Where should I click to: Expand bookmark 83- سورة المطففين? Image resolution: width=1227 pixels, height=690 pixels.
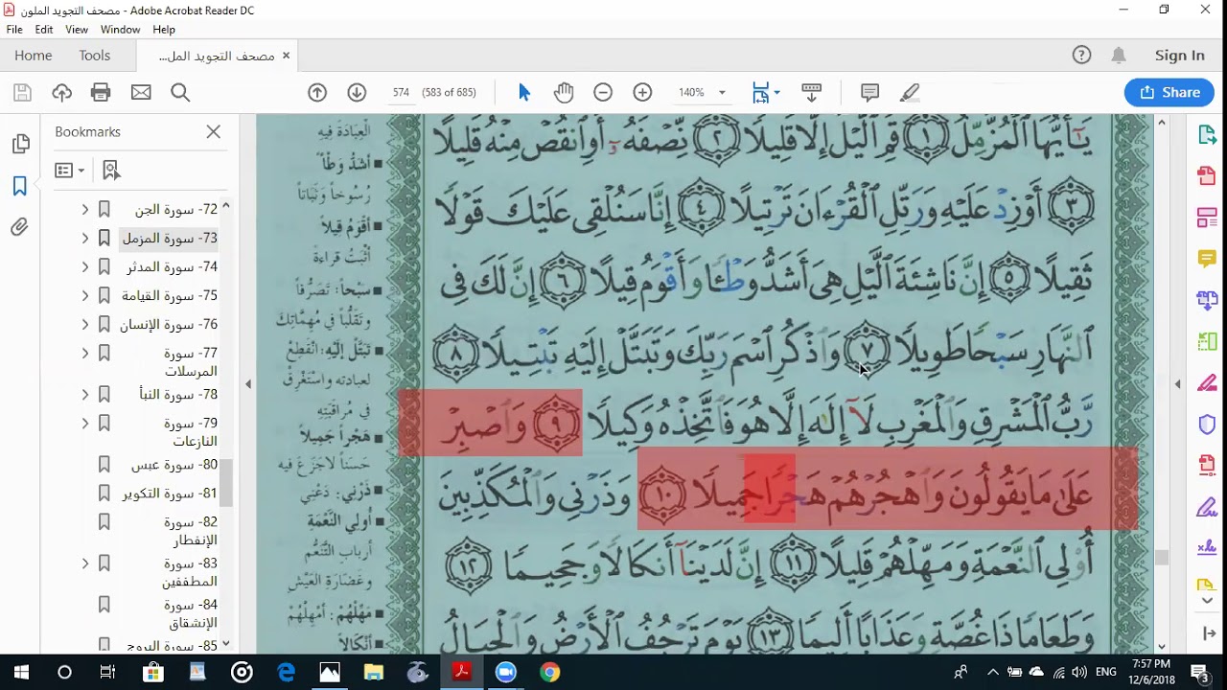click(84, 563)
